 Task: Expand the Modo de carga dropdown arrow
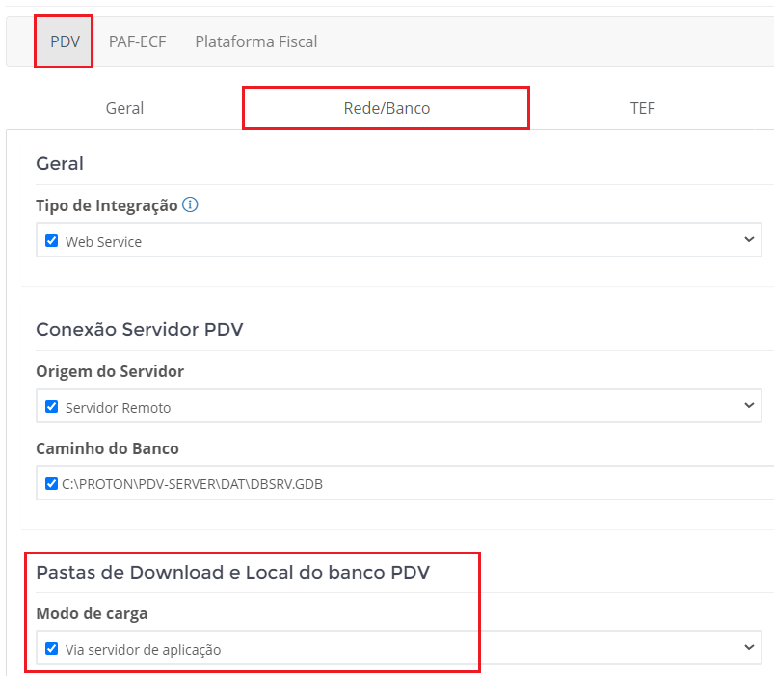[x=749, y=647]
